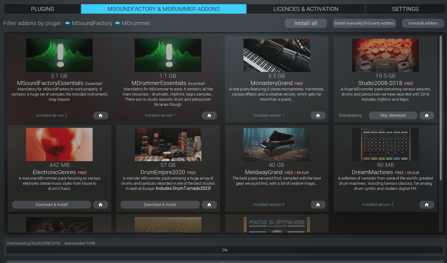Click 'FREE / 69 EUR' price label
This screenshot has height=263, width=447.
(407, 173)
